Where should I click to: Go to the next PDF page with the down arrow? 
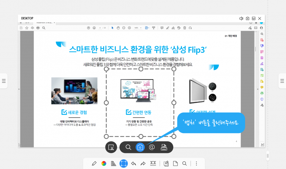[94, 28]
